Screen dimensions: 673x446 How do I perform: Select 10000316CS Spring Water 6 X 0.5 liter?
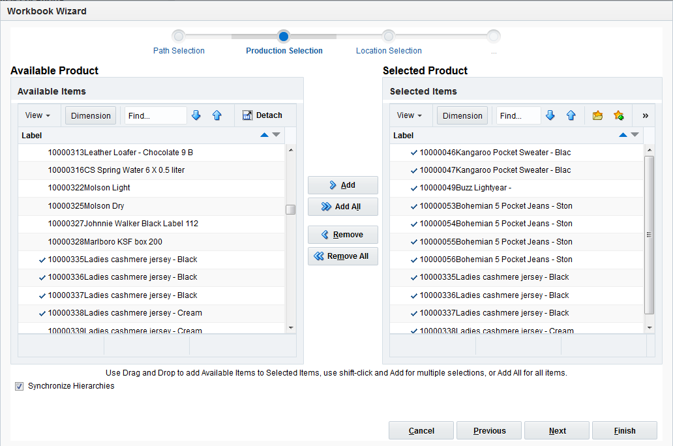click(151, 170)
